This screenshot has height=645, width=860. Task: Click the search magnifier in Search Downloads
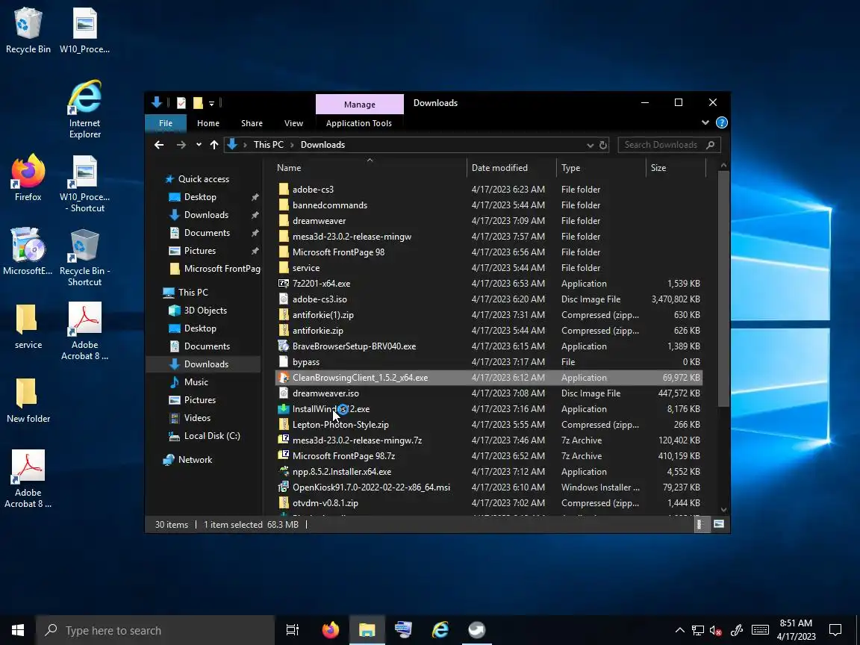(x=710, y=145)
